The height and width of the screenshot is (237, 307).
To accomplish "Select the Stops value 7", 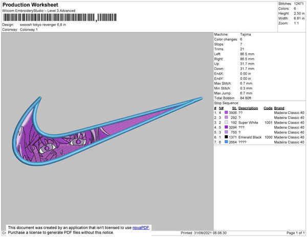I will click(241, 44).
